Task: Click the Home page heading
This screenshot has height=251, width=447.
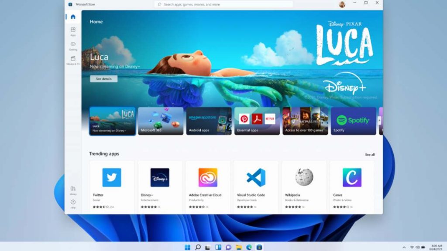Action: pyautogui.click(x=96, y=22)
